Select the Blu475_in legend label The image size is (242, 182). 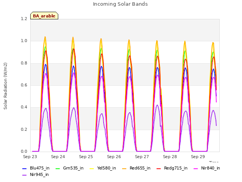tap(40, 168)
